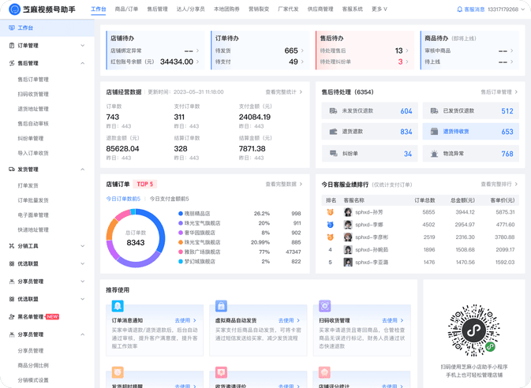Expand the 订单管理 sidebar section
Screen dimensions: 531x388
(83, 46)
